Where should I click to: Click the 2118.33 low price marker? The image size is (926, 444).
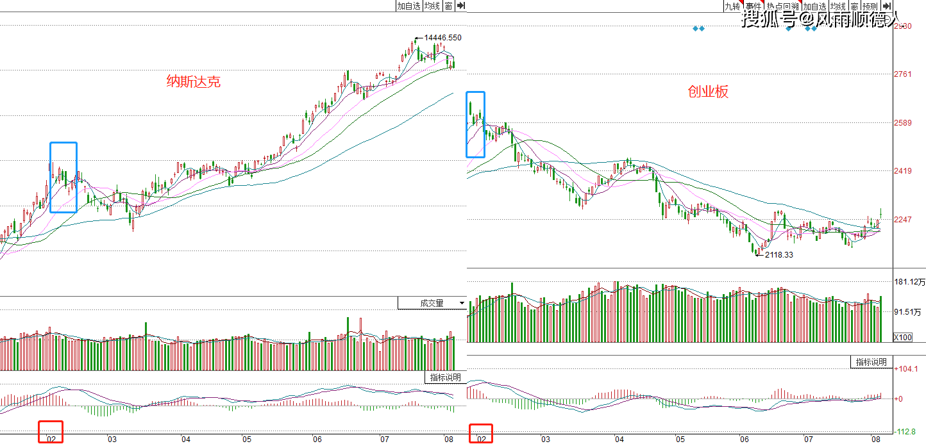coord(779,254)
